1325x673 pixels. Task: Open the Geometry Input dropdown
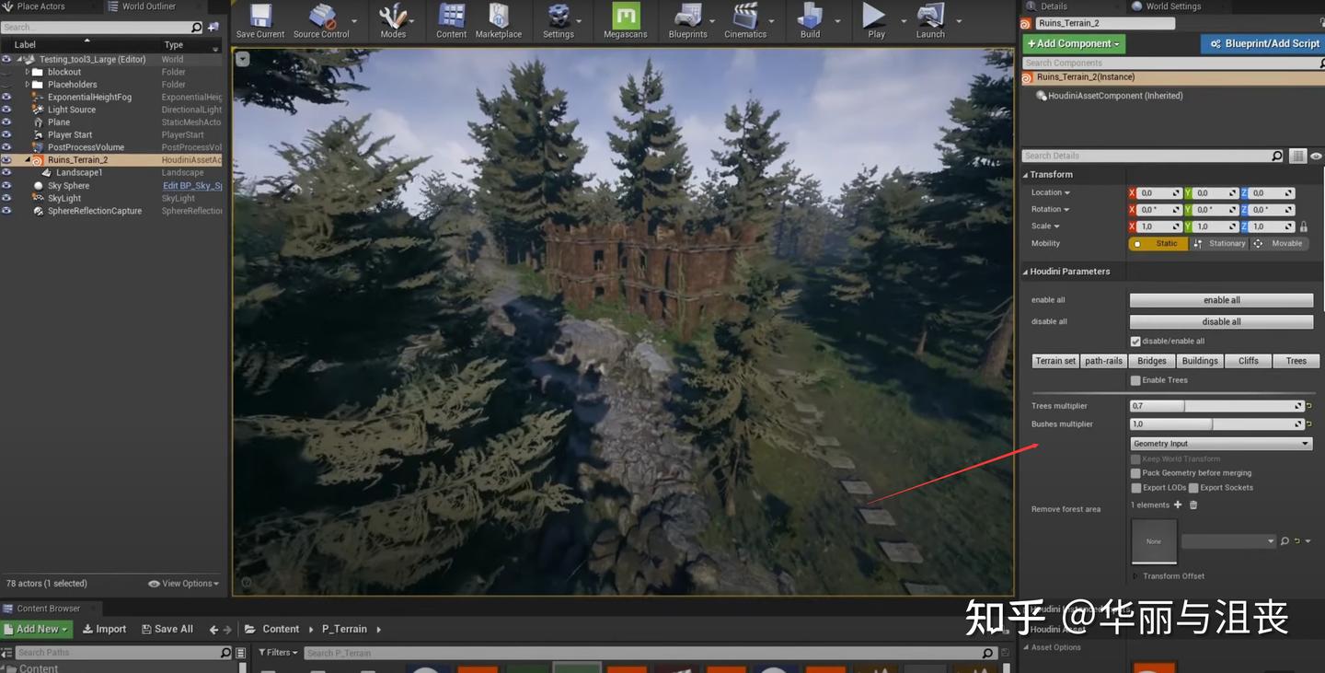pyautogui.click(x=1221, y=443)
